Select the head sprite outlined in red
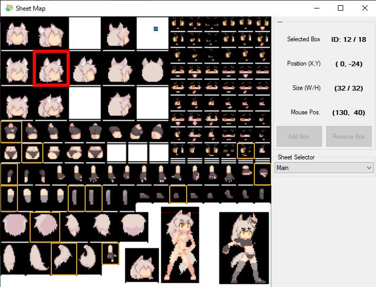The width and height of the screenshot is (376, 287). click(x=51, y=68)
